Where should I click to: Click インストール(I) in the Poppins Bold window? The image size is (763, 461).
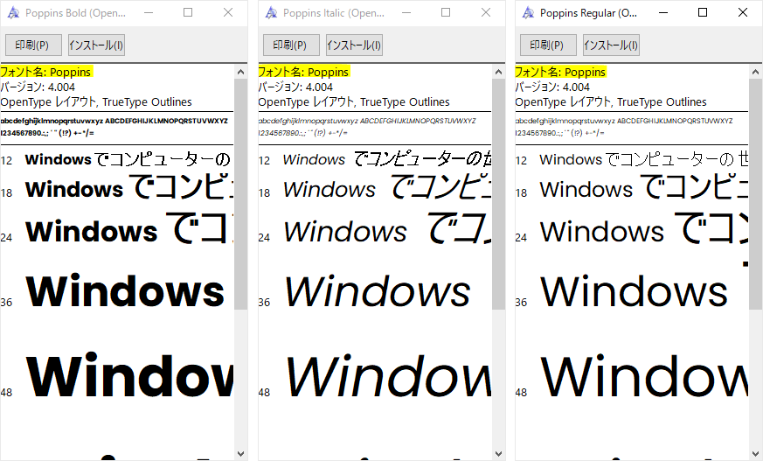click(x=96, y=45)
